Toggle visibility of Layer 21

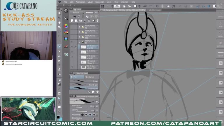[x=72, y=56]
